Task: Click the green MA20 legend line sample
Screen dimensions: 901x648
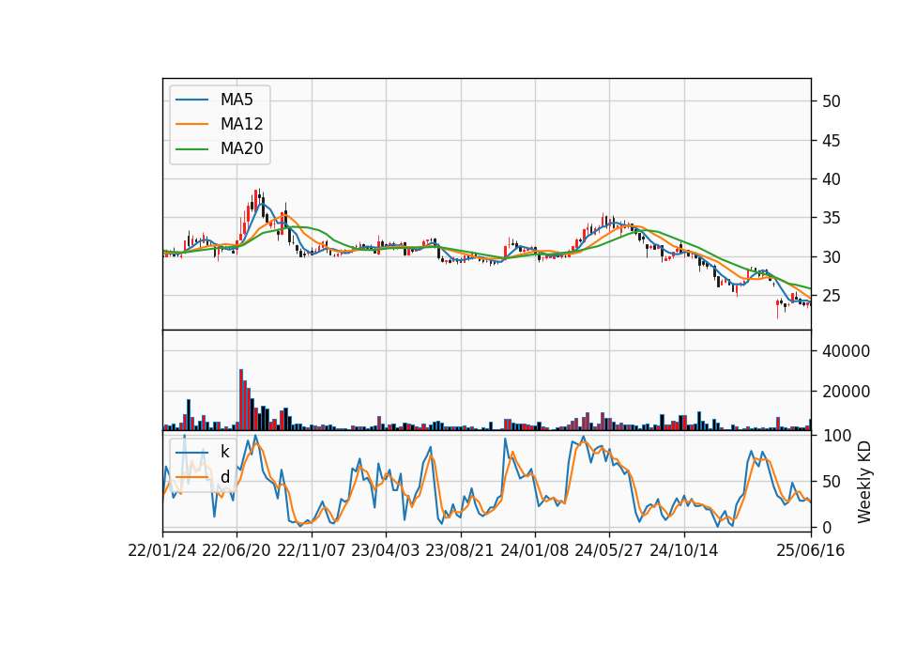Action: click(x=191, y=149)
